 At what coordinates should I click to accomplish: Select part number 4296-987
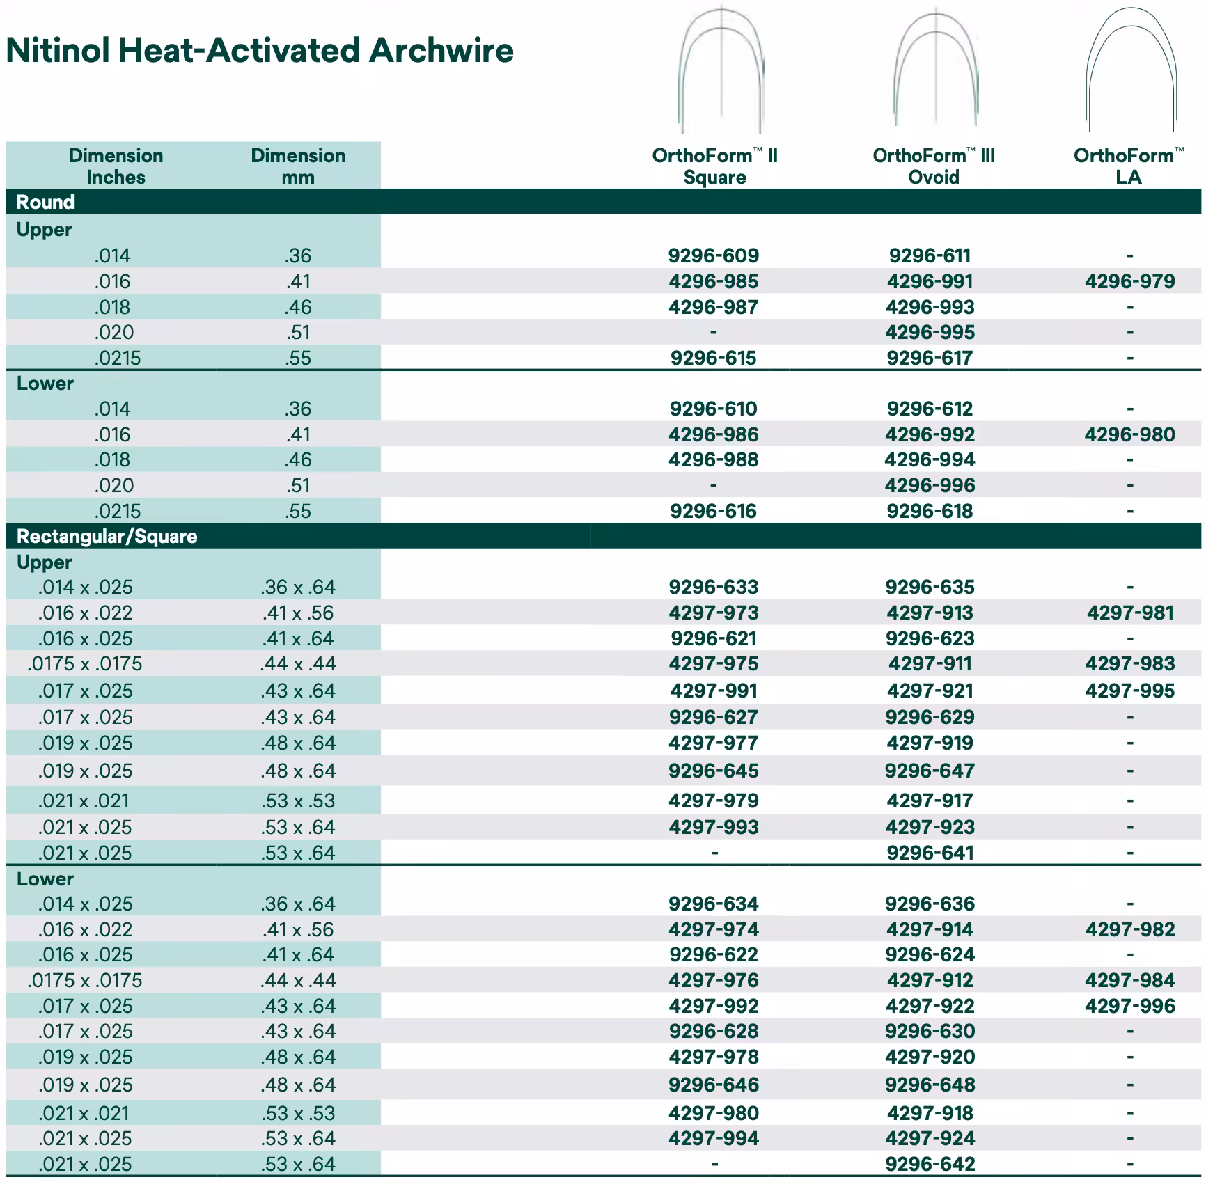(714, 307)
